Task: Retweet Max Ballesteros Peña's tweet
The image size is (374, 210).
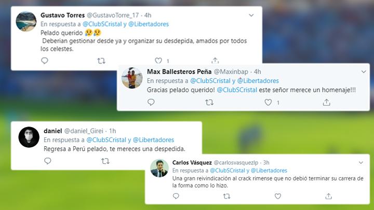Action: [209, 103]
